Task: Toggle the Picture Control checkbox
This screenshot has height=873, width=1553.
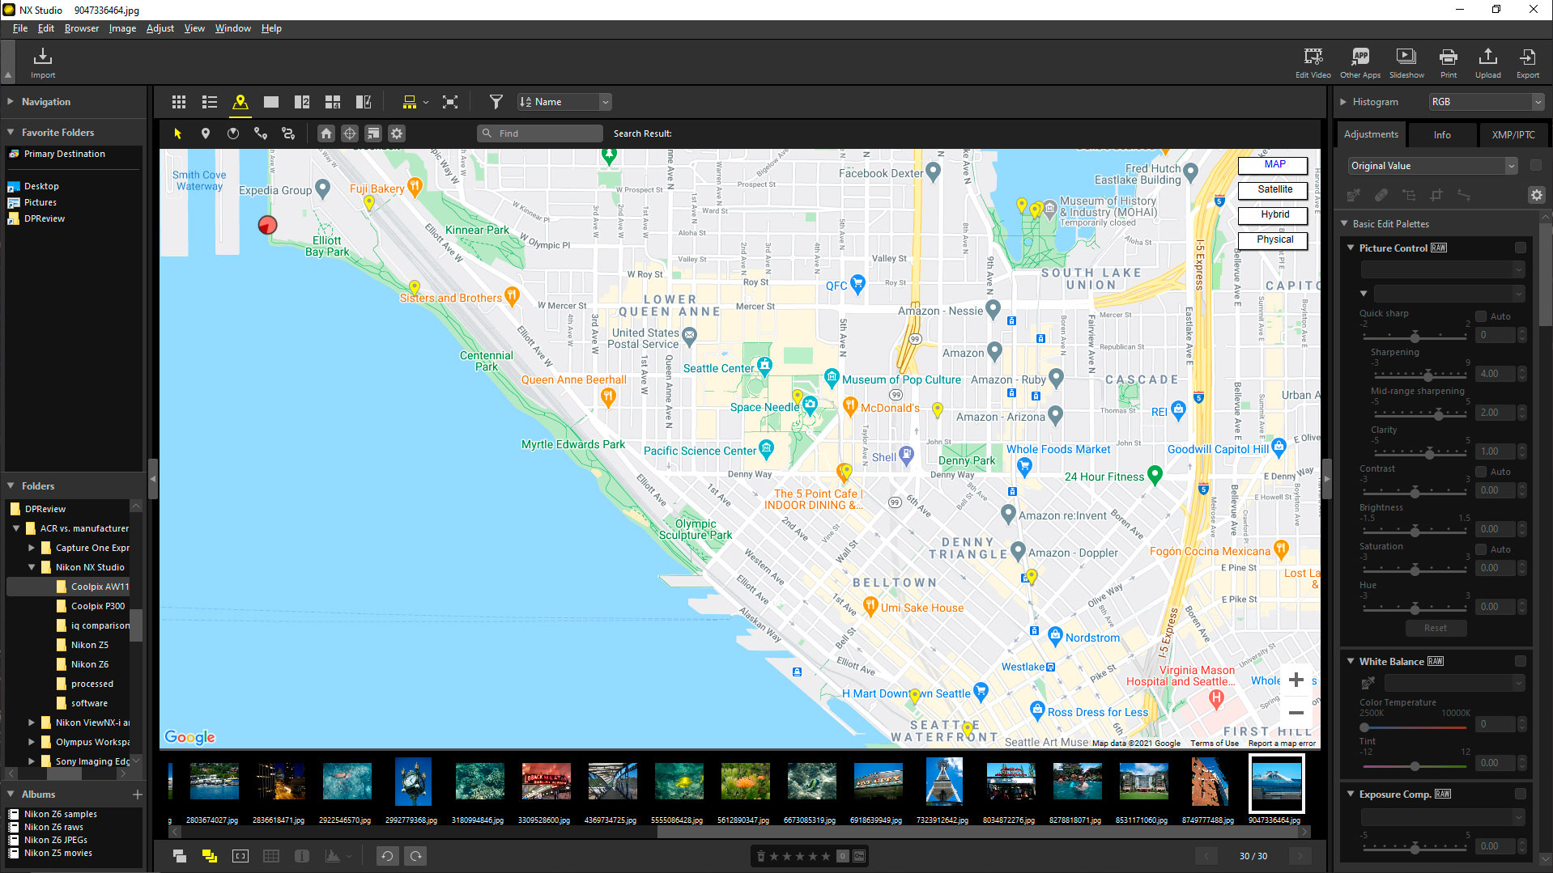Action: coord(1520,248)
